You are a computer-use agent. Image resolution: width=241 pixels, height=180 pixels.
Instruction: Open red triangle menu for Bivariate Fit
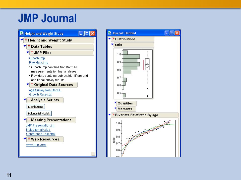coord(113,114)
